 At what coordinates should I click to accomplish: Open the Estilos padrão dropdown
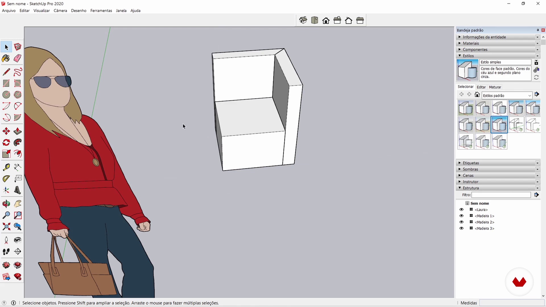[x=507, y=96]
